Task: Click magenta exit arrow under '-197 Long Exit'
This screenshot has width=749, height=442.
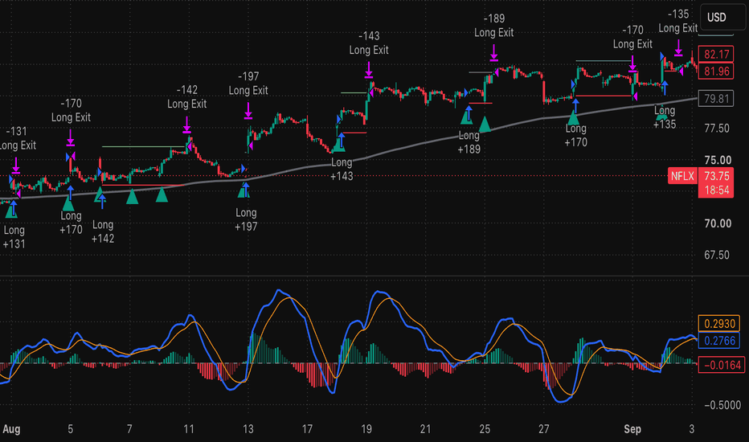Action: pyautogui.click(x=248, y=110)
